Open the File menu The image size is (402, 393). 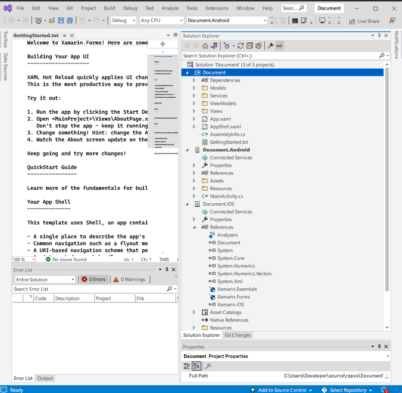click(20, 8)
